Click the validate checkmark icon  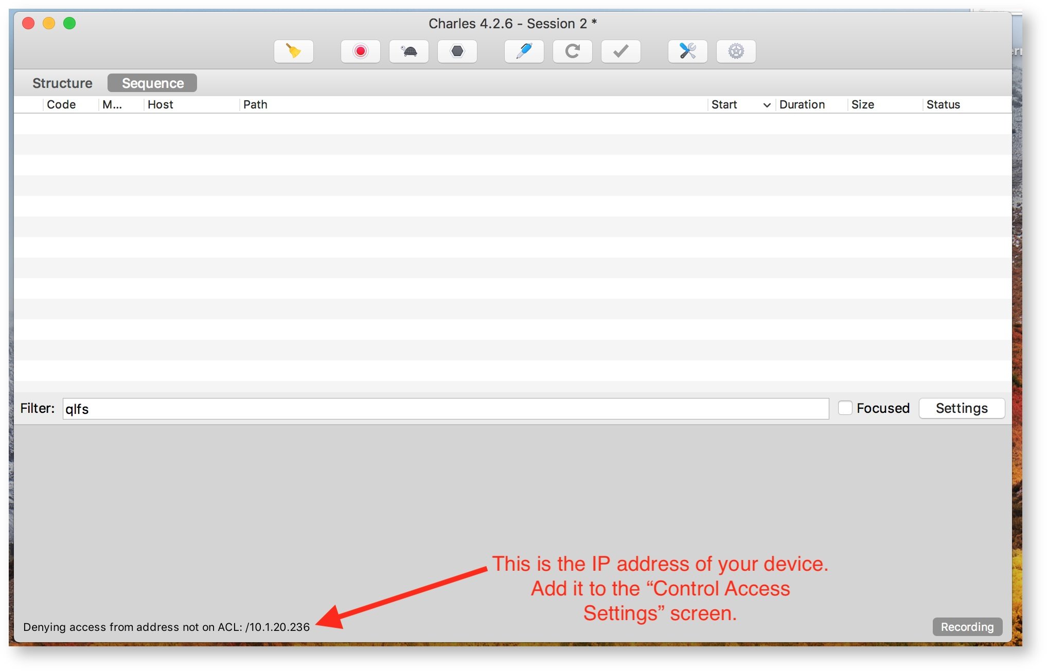[x=620, y=51]
